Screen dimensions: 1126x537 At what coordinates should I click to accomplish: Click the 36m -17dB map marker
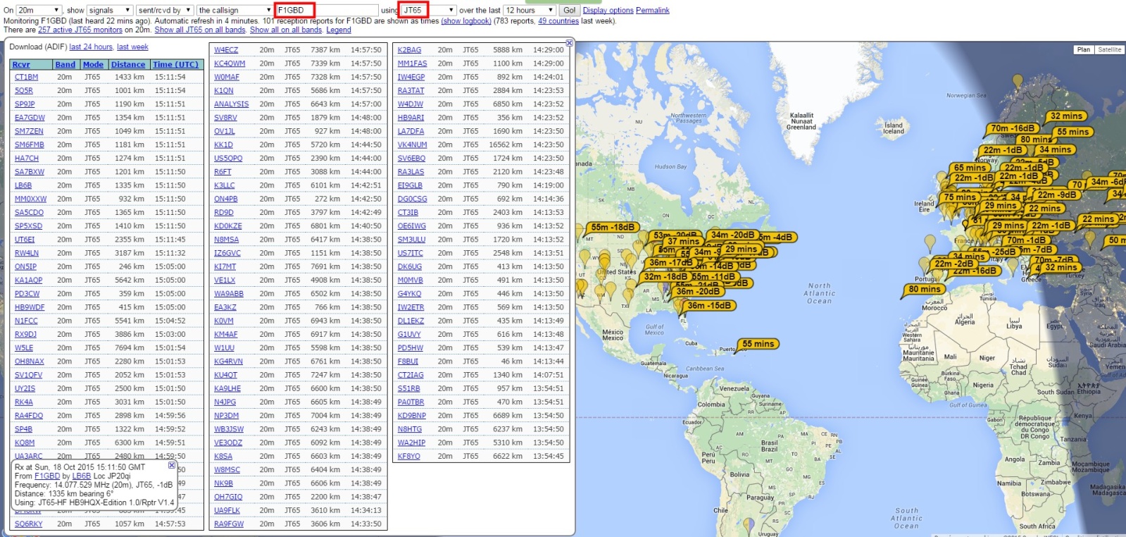(670, 262)
